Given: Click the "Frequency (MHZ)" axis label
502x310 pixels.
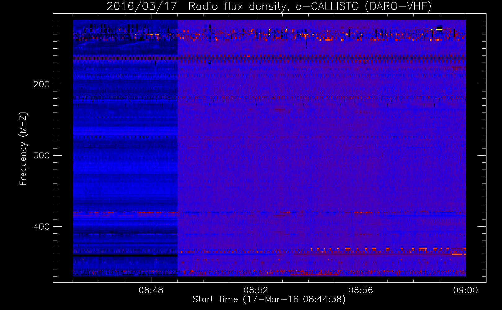Looking at the screenshot, I should click(23, 149).
